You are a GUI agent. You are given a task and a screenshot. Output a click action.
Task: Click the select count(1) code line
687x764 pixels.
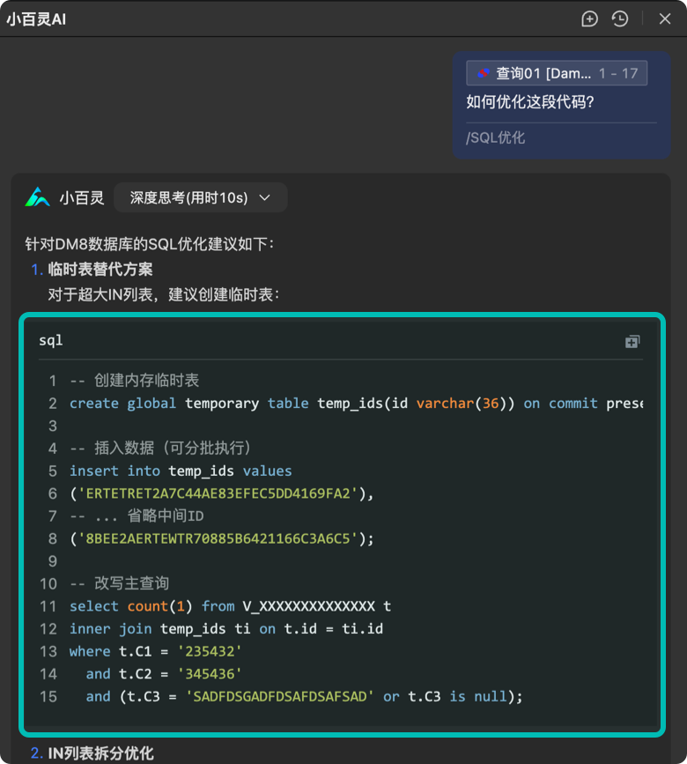(230, 606)
